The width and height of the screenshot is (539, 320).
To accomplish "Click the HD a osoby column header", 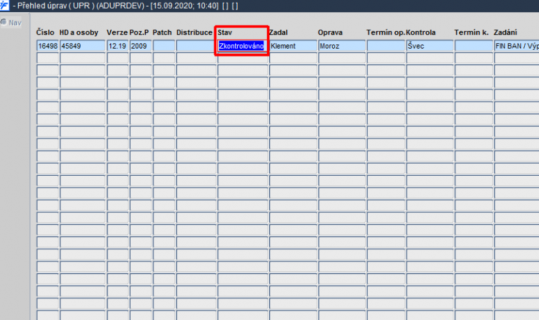I will [x=79, y=32].
